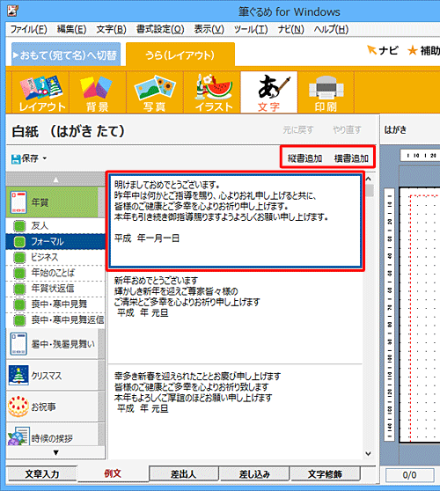Open the イラスト (illustration) toolbar icon
Image resolution: width=440 pixels, height=491 pixels.
tap(212, 92)
